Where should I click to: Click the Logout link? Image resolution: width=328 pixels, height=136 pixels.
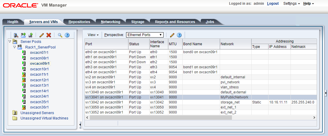click(273, 4)
